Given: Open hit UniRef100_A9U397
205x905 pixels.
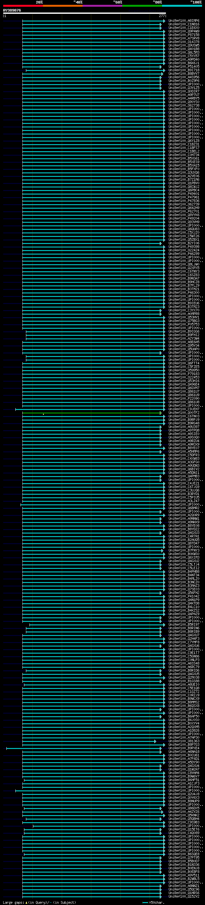Looking at the screenshot, I should tap(184, 427).
